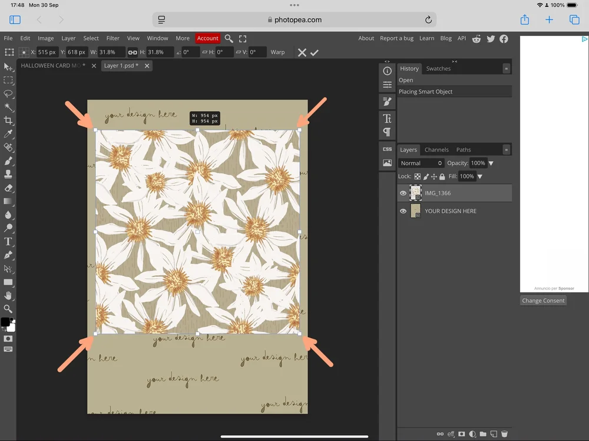Confirm the transform with checkmark

pos(315,52)
